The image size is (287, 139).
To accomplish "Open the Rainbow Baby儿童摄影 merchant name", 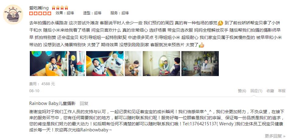I will (52, 103).
